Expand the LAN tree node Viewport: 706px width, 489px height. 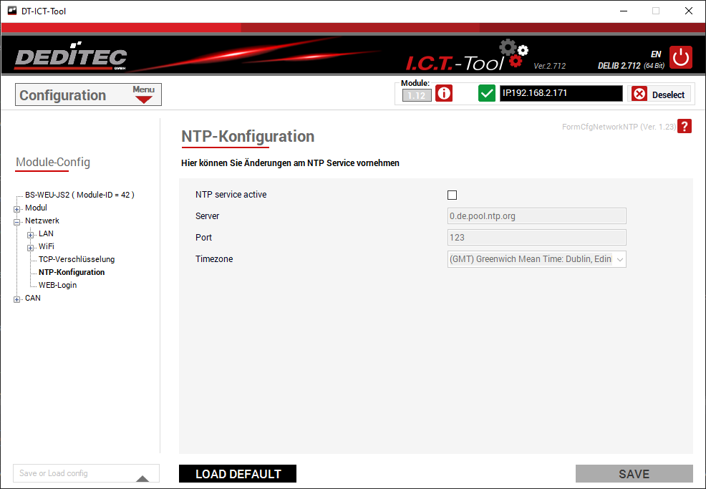coord(31,234)
